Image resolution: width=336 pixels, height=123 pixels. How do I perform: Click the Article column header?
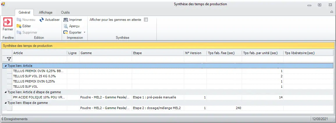[x=40, y=53]
